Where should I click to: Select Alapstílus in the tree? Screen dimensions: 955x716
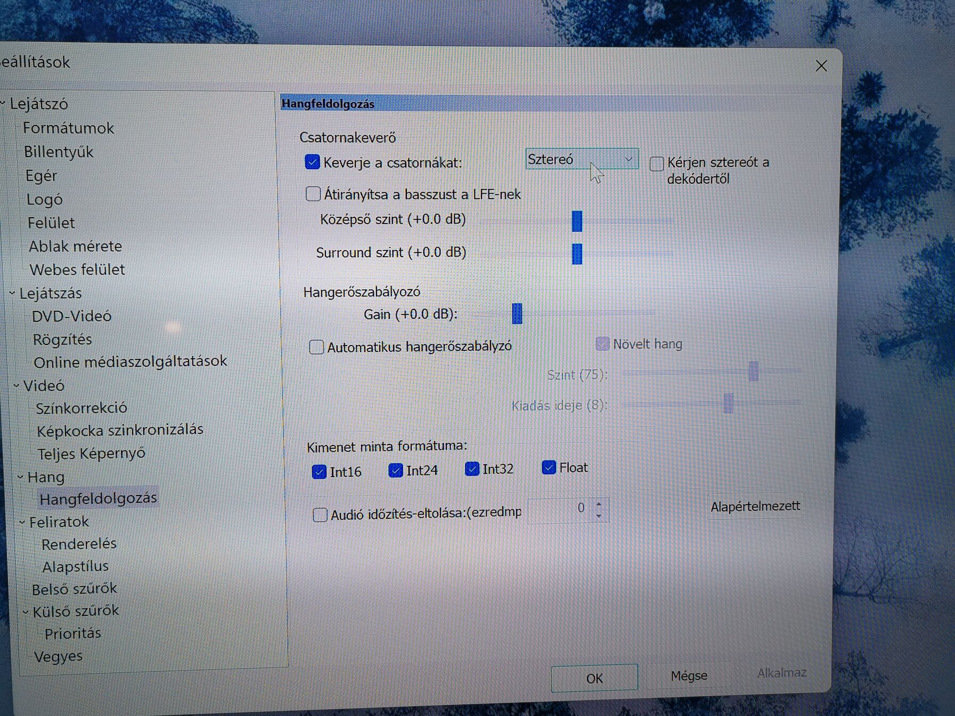[76, 566]
